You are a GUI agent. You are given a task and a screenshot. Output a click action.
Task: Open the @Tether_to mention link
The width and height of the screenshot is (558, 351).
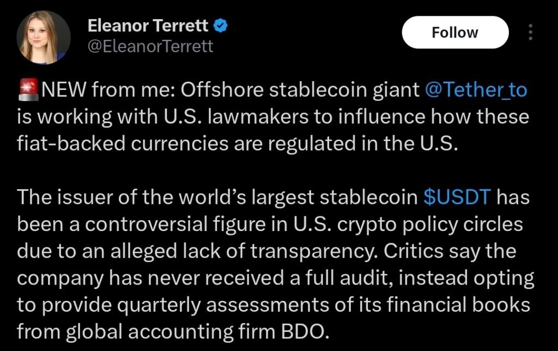[475, 89]
